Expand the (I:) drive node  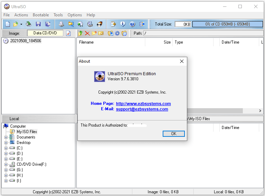(x=6, y=181)
